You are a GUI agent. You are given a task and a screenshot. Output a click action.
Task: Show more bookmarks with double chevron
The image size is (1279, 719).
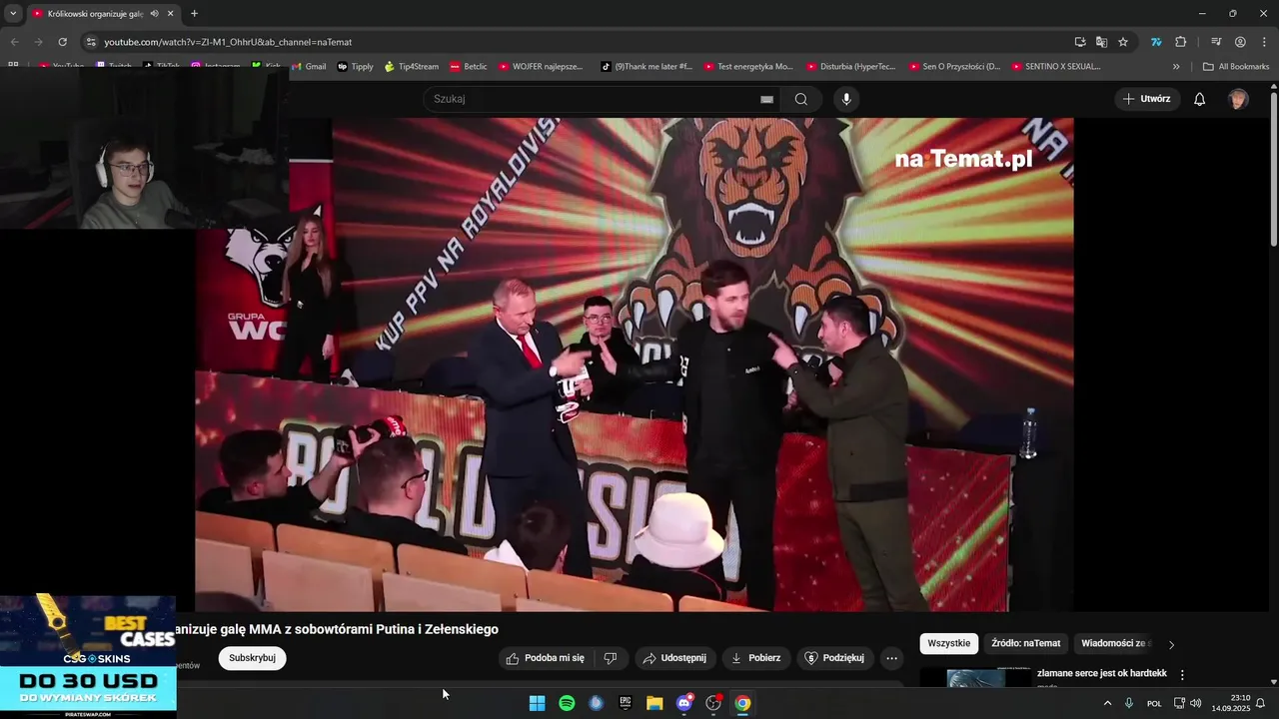pyautogui.click(x=1176, y=67)
